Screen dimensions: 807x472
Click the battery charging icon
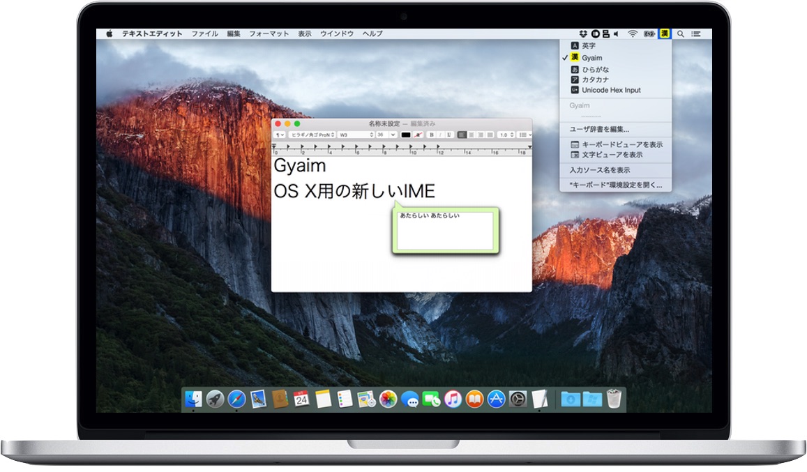[649, 33]
